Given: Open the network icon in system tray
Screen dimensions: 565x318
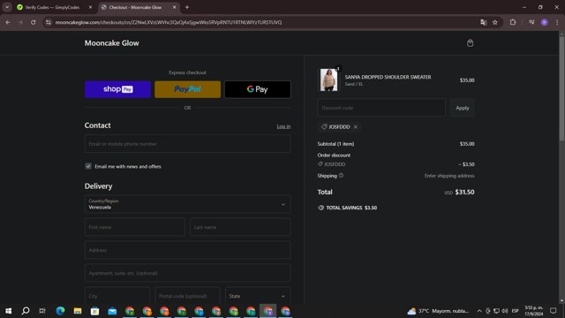Looking at the screenshot, I should (496, 311).
